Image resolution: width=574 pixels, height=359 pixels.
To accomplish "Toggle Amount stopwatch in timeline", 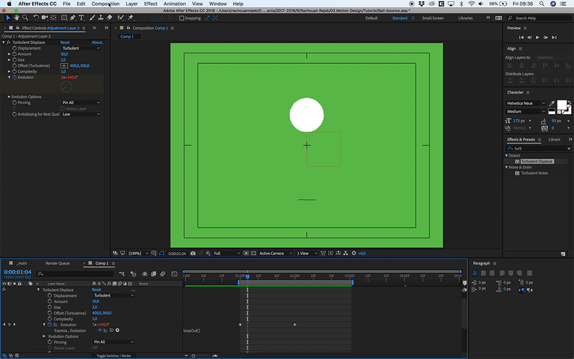I will coord(49,302).
